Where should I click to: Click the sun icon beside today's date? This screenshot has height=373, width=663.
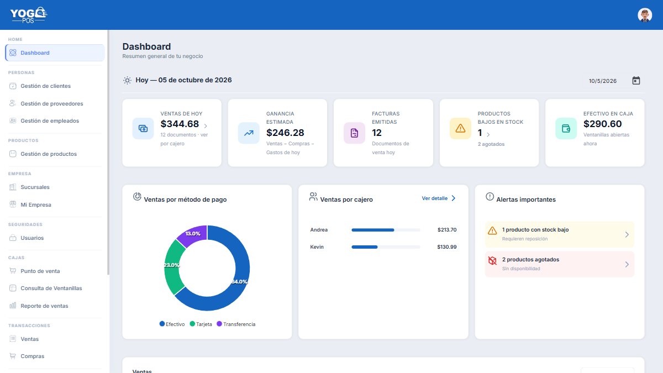127,80
